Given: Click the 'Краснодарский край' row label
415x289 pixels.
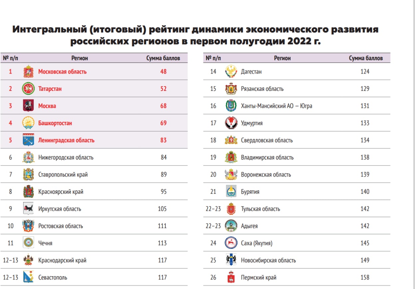Looking at the screenshot, I should 62,260.
